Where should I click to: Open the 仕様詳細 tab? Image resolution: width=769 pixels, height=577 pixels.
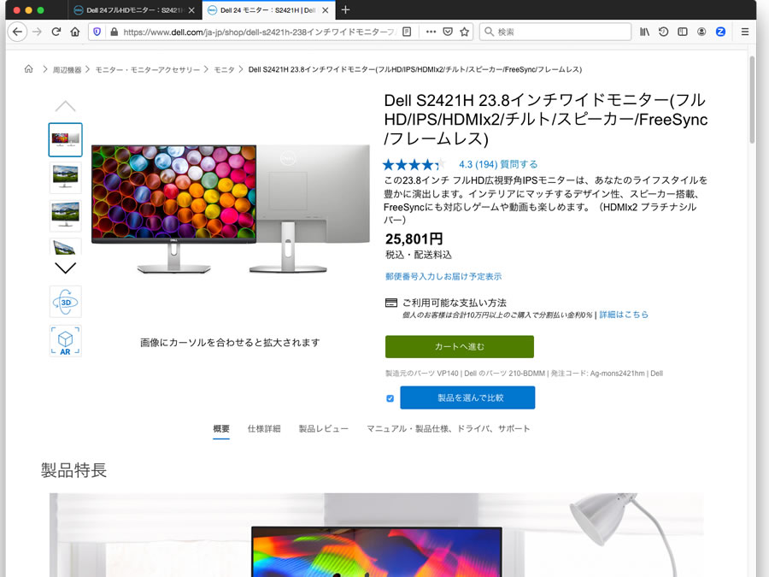(264, 428)
